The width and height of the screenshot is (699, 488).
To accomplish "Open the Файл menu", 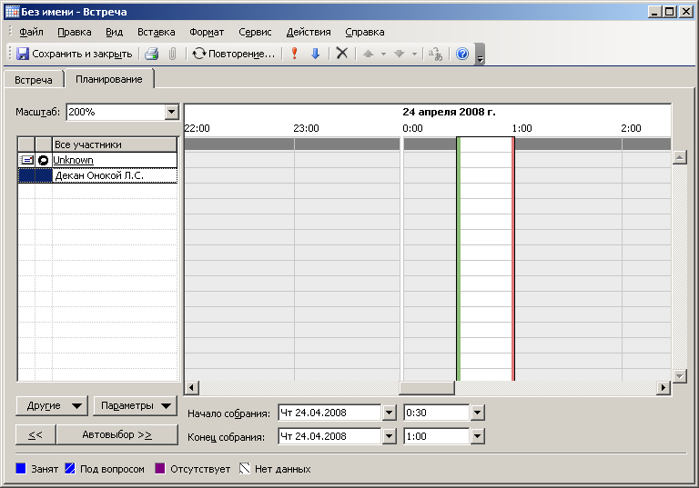I will point(31,32).
